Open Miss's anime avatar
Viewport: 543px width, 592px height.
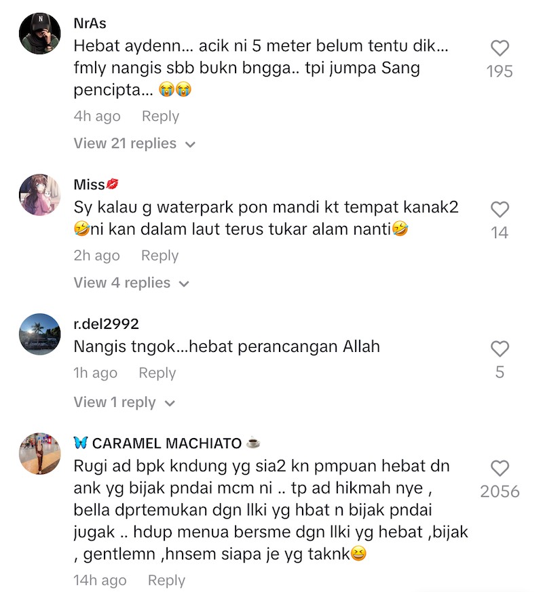click(39, 195)
